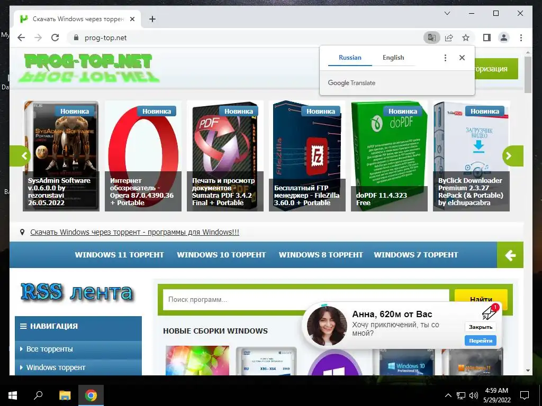Open the doPDF 11.4.323 carousel card
542x406 pixels.
(389, 156)
